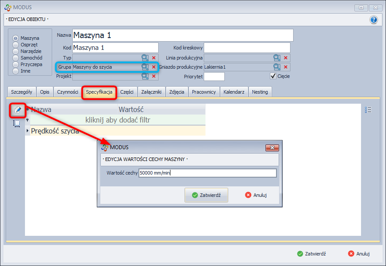Open lookup search for Grupa field
Viewport: 386px width, 266px height.
click(x=145, y=67)
